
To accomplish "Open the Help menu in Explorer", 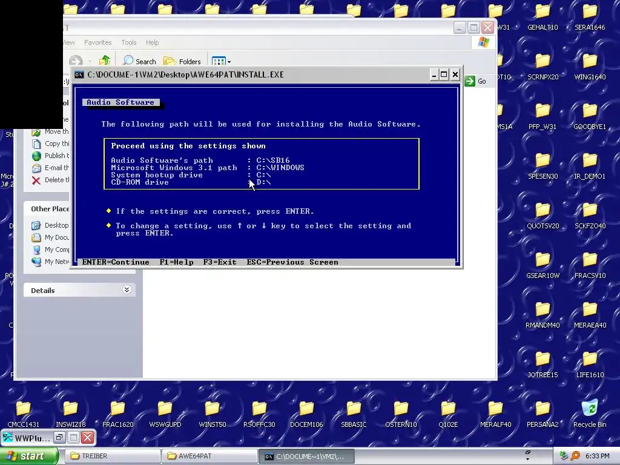I will click(x=152, y=42).
